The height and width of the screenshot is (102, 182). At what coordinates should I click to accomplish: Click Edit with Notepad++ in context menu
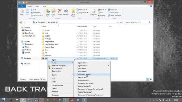pyautogui.click(x=61, y=66)
